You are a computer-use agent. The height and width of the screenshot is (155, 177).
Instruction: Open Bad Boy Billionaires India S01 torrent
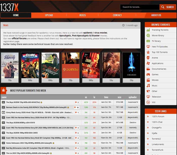(38, 148)
